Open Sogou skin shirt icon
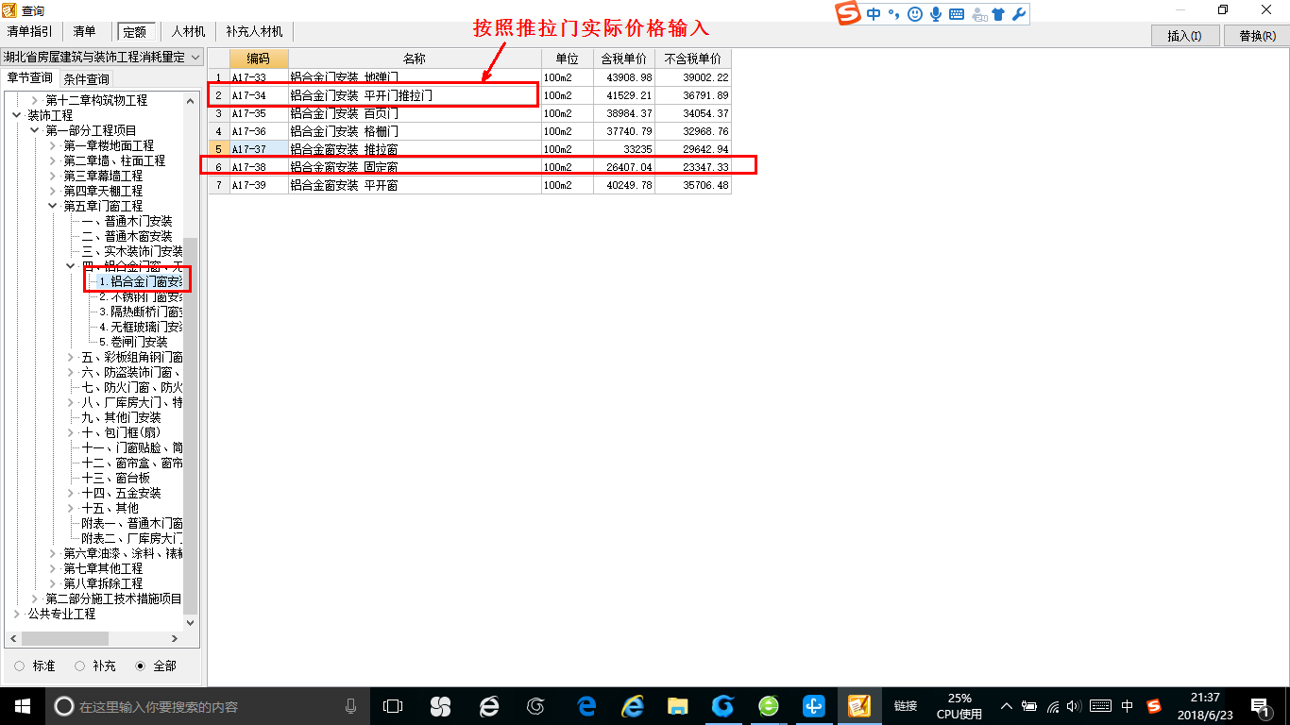This screenshot has width=1290, height=725. [x=998, y=14]
